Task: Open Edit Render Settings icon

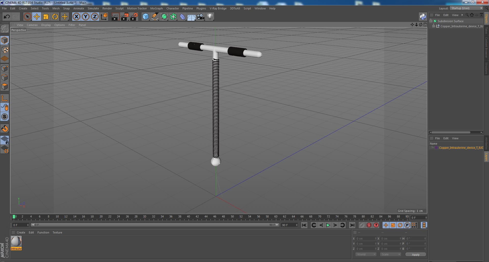Action: (x=134, y=17)
